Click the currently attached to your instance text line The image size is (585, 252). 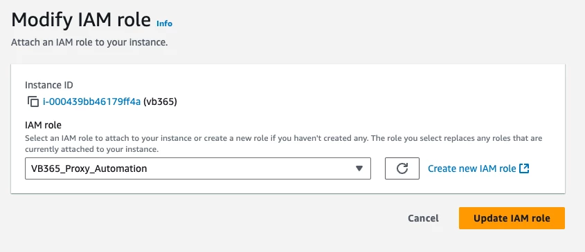coord(92,149)
